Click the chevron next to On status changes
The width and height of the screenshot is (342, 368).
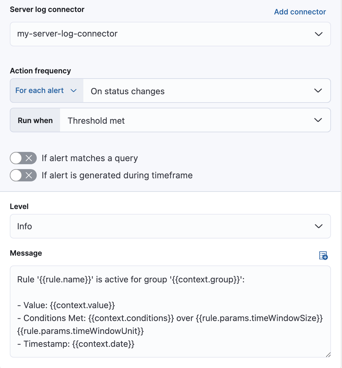(318, 91)
